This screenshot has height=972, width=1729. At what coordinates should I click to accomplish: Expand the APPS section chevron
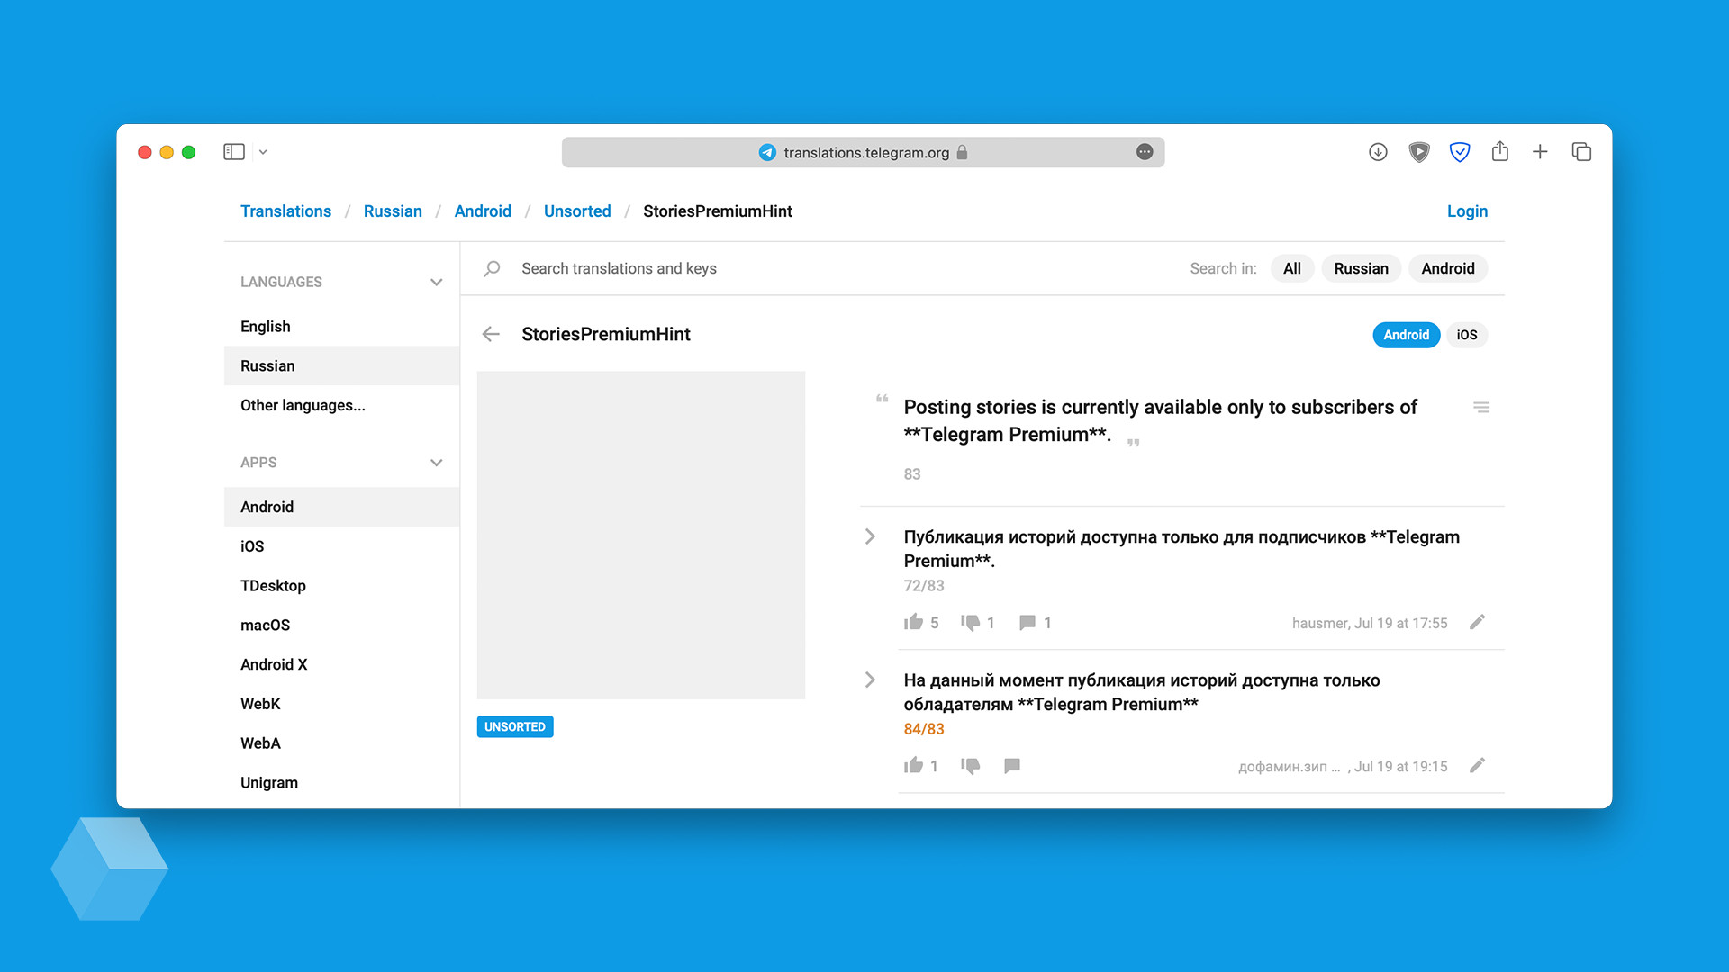pos(439,463)
